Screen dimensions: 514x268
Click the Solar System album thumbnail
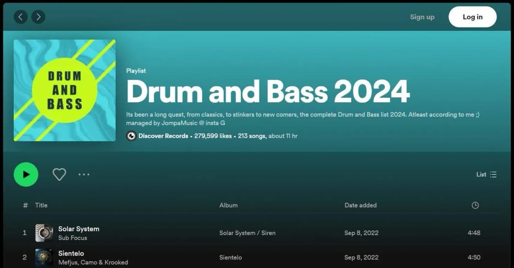pos(44,233)
